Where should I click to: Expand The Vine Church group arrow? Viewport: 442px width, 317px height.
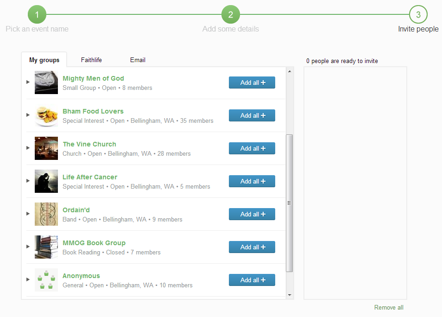tap(28, 148)
